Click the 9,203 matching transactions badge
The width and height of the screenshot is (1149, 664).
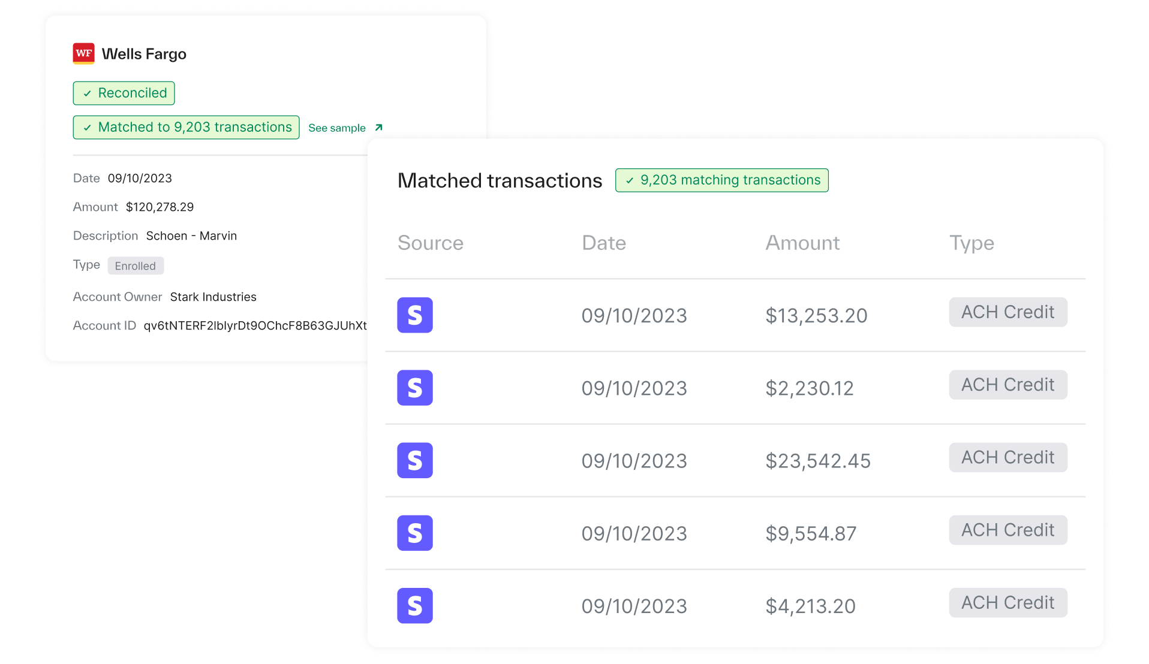[721, 180]
